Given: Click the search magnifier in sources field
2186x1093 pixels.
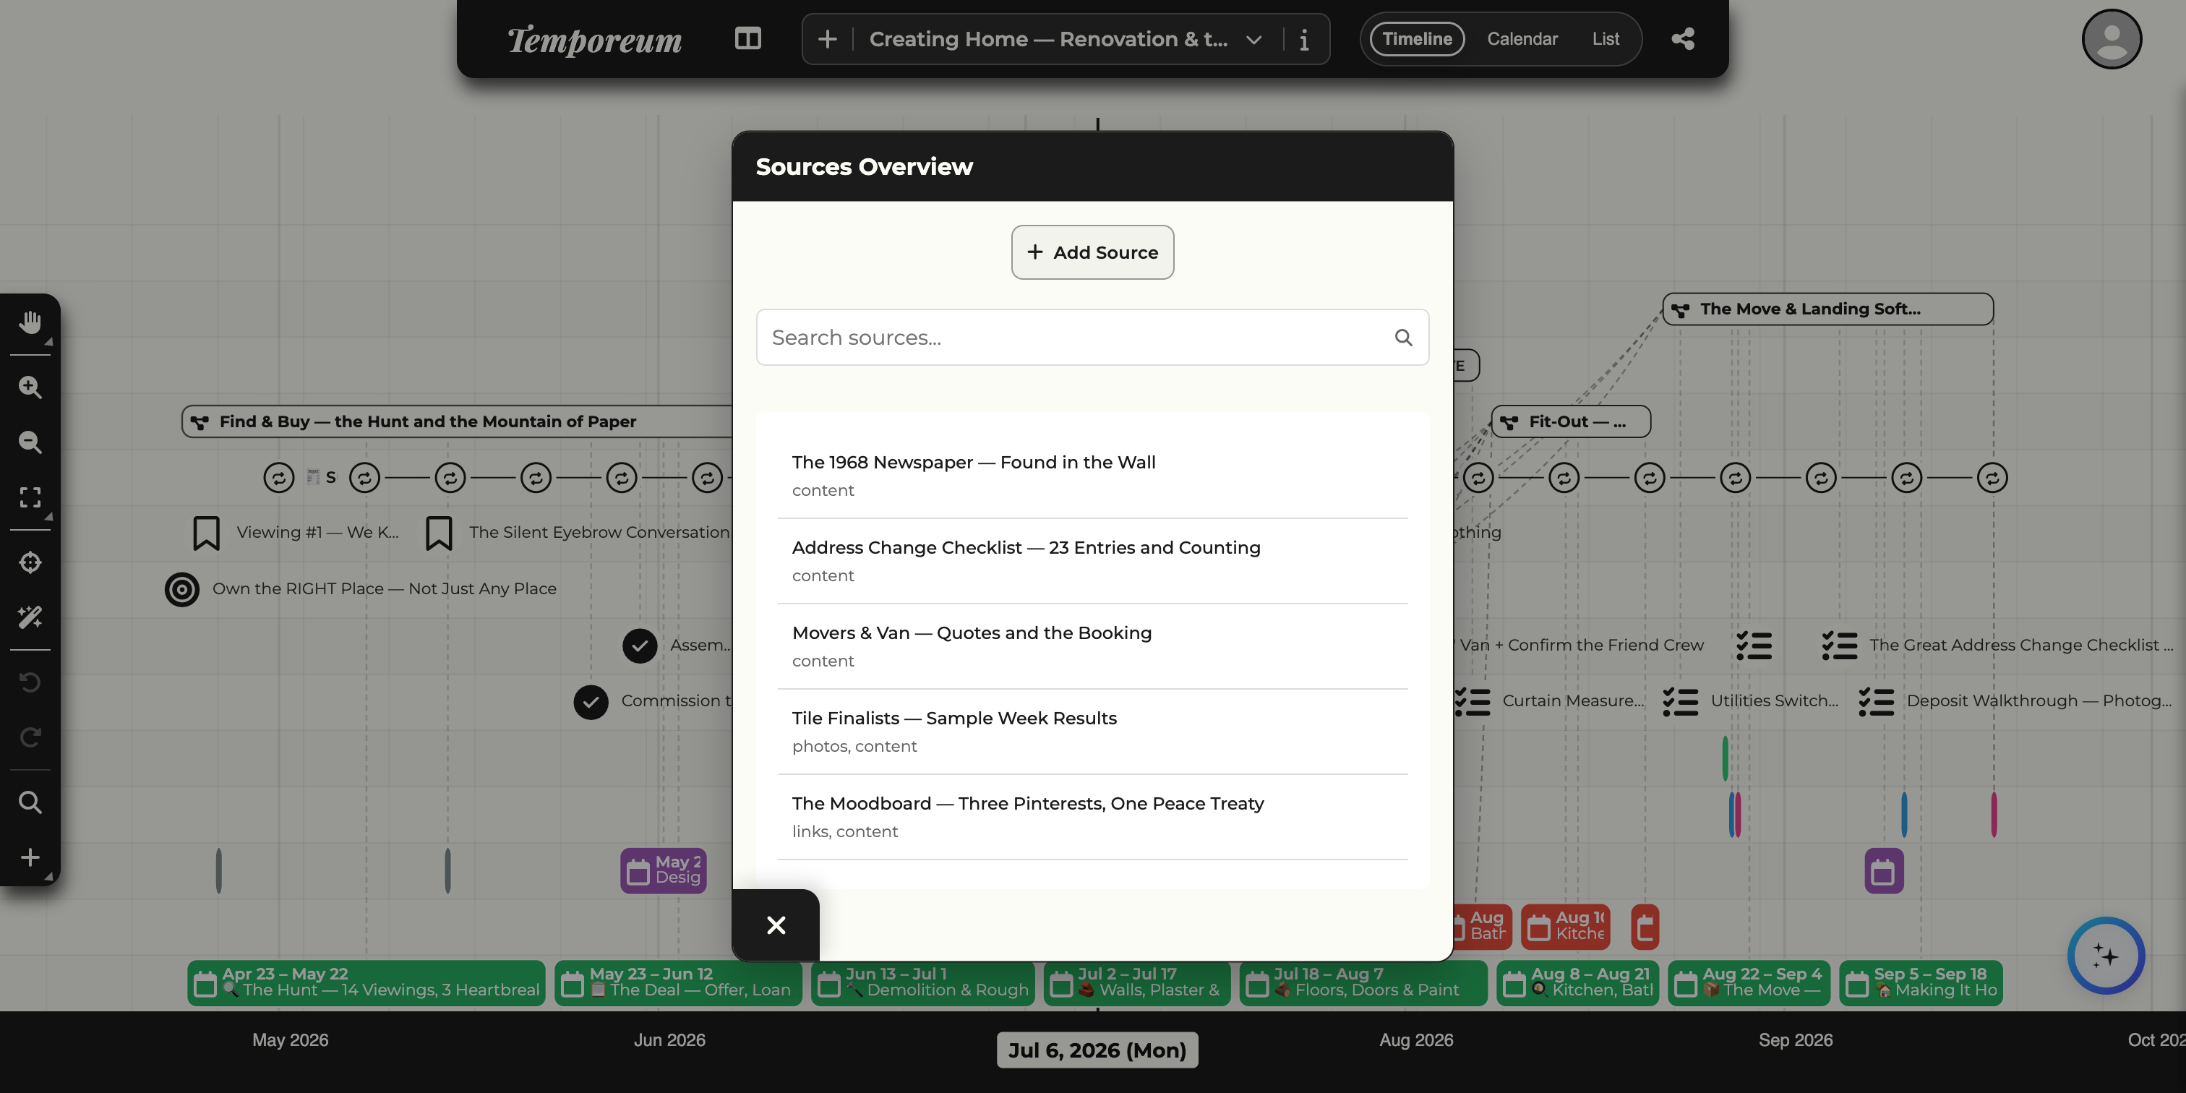Looking at the screenshot, I should pos(1404,338).
